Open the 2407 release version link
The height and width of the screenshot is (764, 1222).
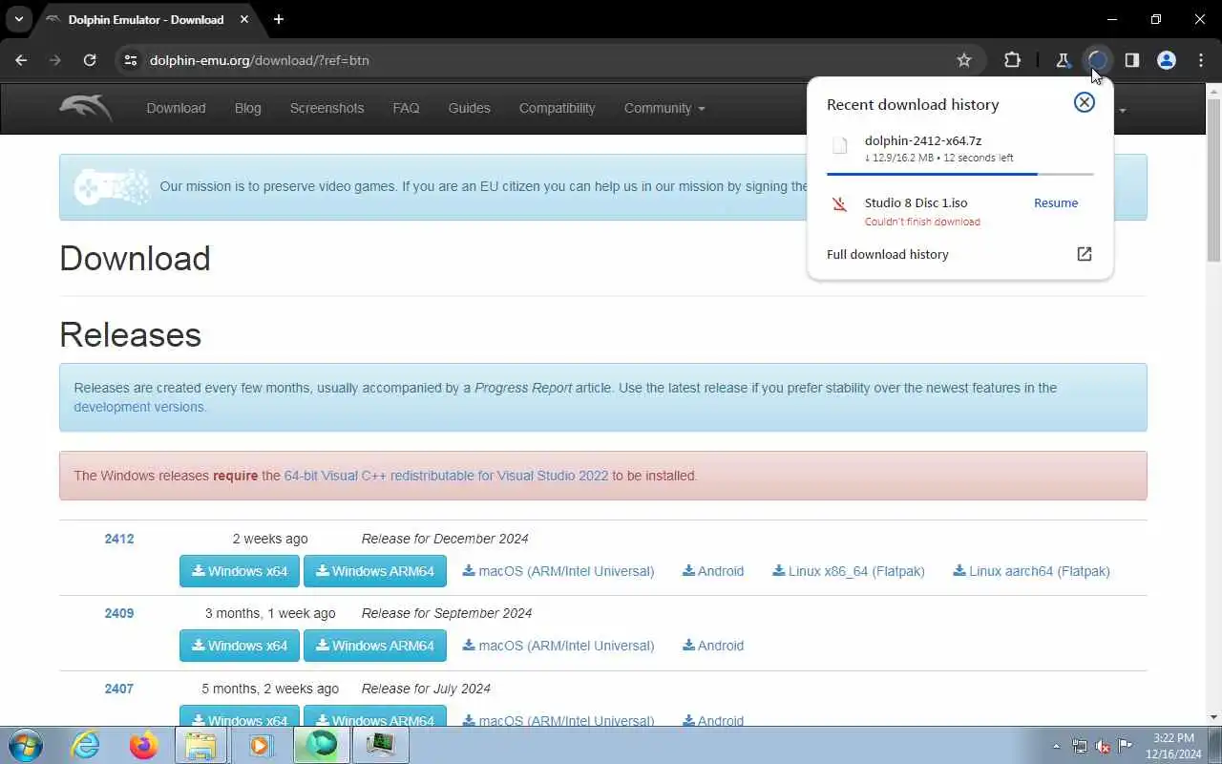pyautogui.click(x=119, y=689)
